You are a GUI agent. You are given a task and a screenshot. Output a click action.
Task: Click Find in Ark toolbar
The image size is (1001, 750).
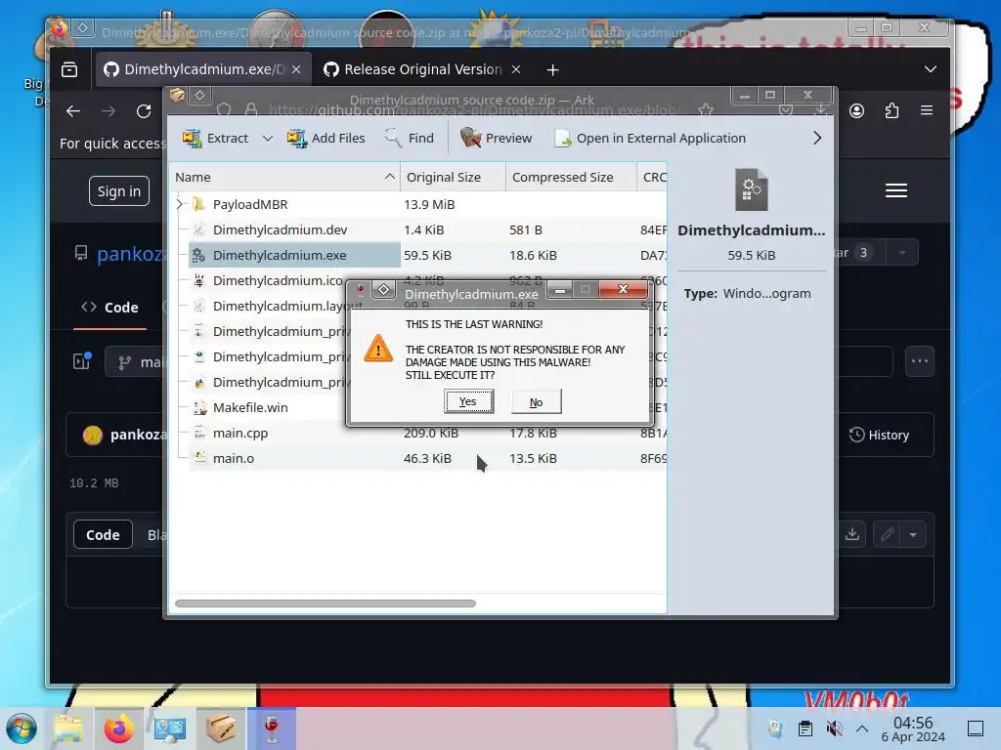410,138
